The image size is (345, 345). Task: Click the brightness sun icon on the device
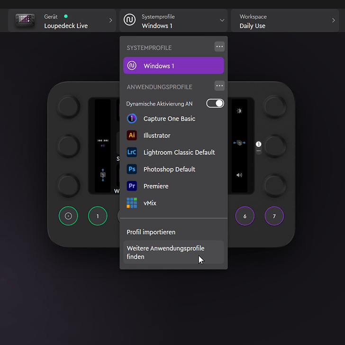pos(239,111)
